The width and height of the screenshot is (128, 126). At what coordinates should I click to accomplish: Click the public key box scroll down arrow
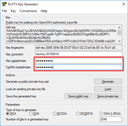pos(119,41)
